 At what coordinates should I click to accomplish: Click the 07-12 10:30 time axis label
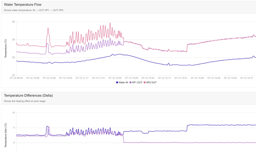(49, 78)
